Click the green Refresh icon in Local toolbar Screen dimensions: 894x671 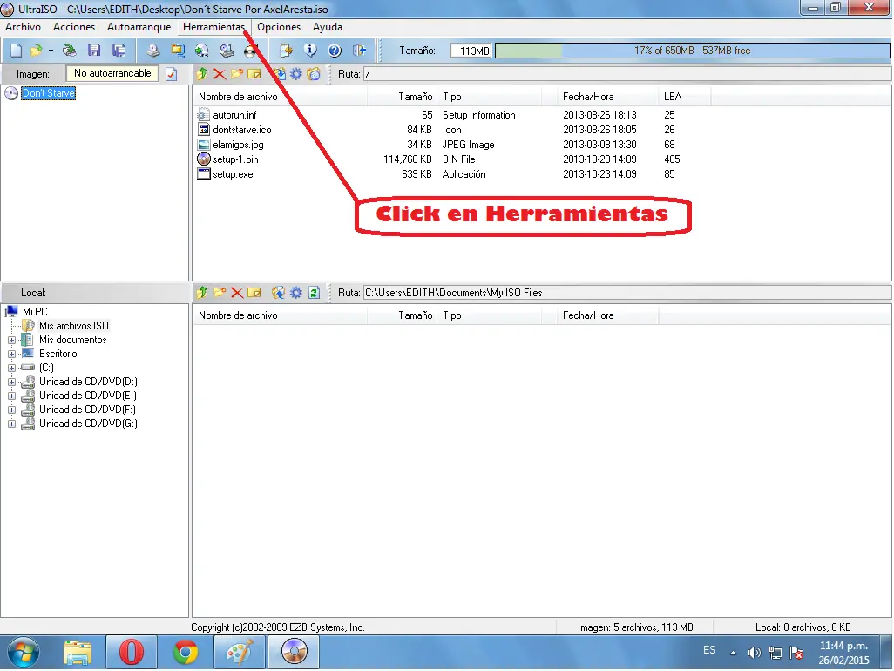pyautogui.click(x=315, y=293)
